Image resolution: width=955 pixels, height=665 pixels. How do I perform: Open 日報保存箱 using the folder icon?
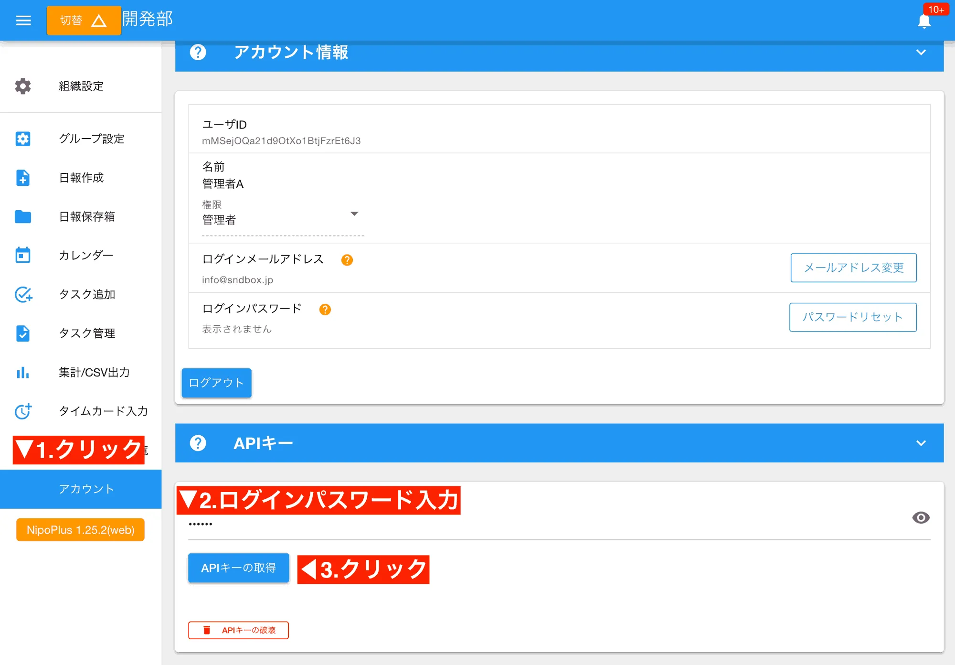coord(23,217)
